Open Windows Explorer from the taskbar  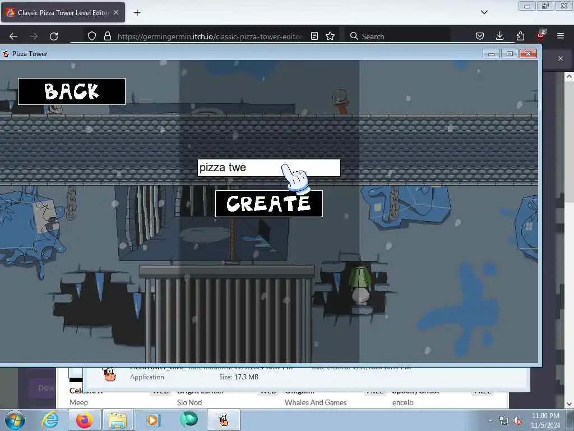(118, 420)
